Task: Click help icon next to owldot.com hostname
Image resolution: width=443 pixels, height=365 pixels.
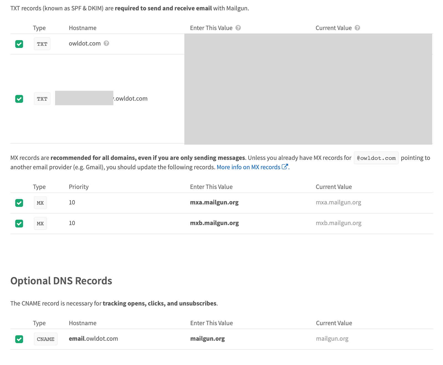Action: pos(106,43)
